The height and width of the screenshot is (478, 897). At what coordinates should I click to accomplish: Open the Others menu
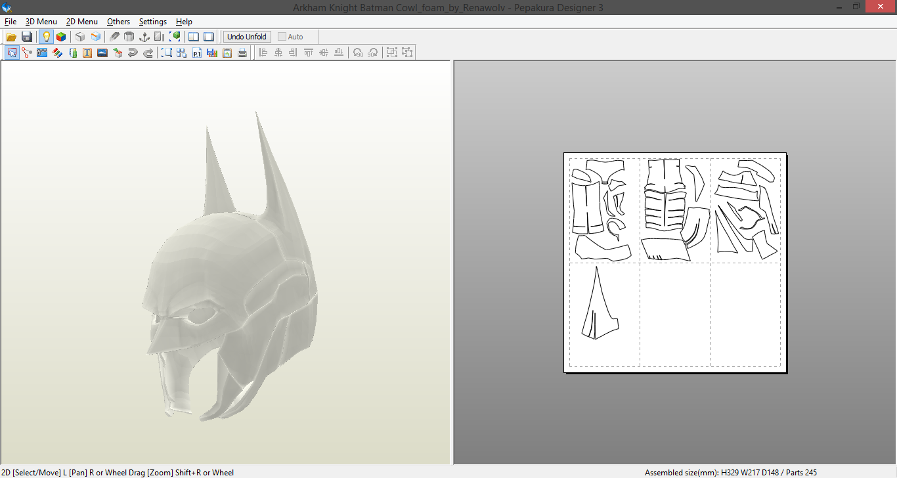119,22
